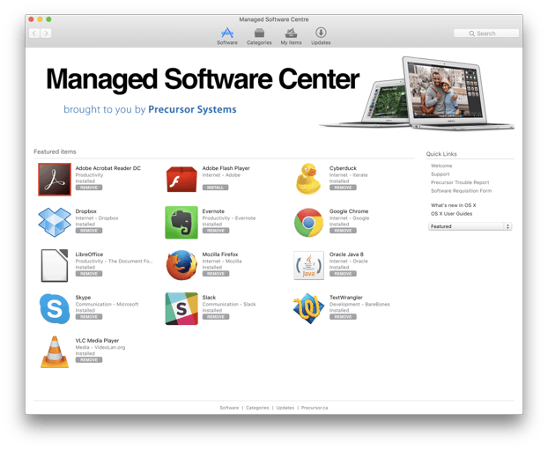Remove TextWrangler
Image resolution: width=548 pixels, height=450 pixels.
pyautogui.click(x=343, y=316)
